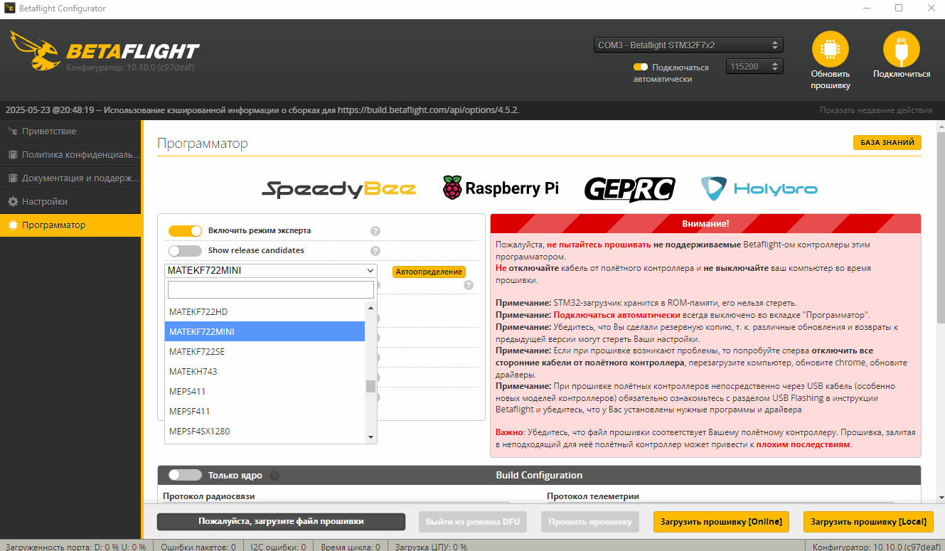This screenshot has height=551, width=945.
Task: Open the 115200 baud rate dropdown
Action: [x=754, y=66]
